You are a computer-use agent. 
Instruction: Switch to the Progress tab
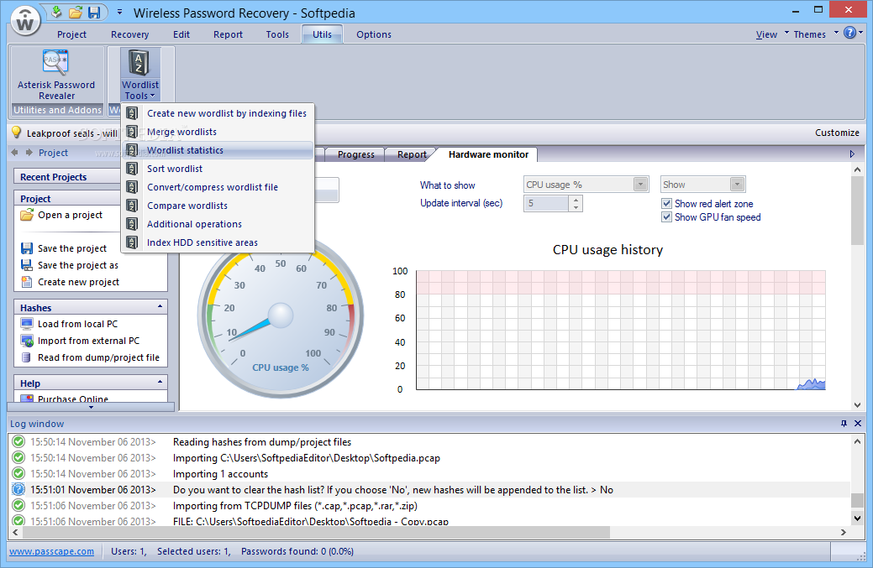[x=355, y=154]
